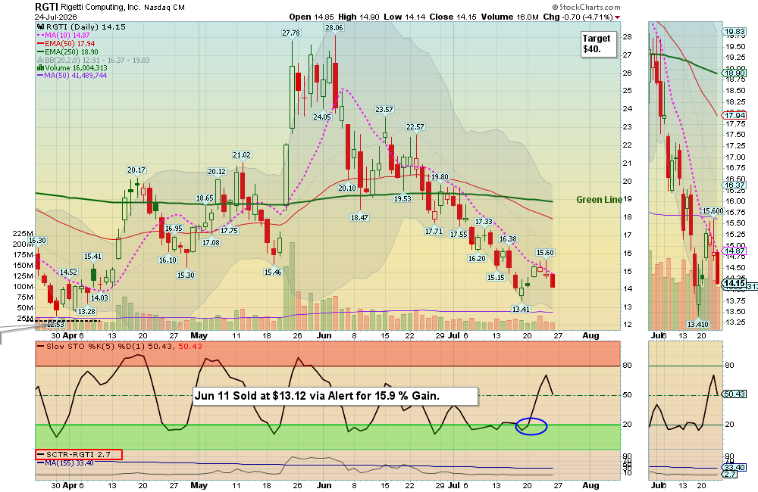Click the 'Jun 11 Sold at $13.12' annotation box
This screenshot has width=758, height=492.
336,397
